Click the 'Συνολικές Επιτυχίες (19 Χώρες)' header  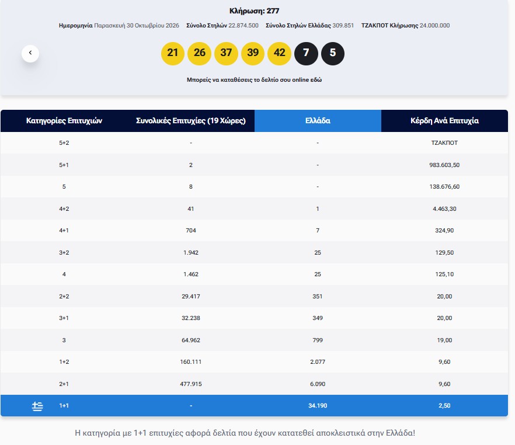point(191,121)
